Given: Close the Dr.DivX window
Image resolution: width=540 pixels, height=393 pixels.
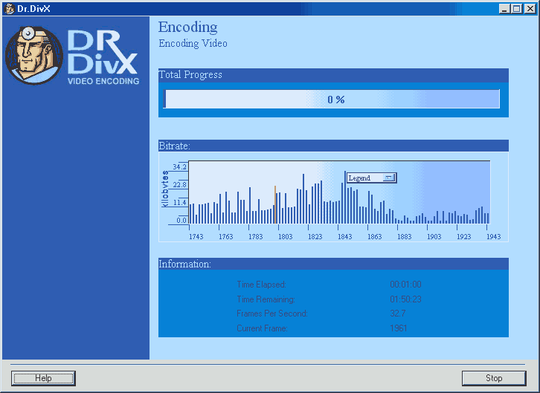Looking at the screenshot, I should [530, 8].
